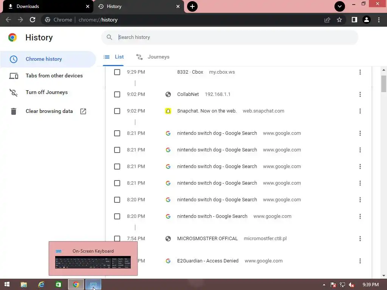387x290 pixels.
Task: Check the nintendo switch Google Search 8:20 PM entry
Action: (117, 216)
